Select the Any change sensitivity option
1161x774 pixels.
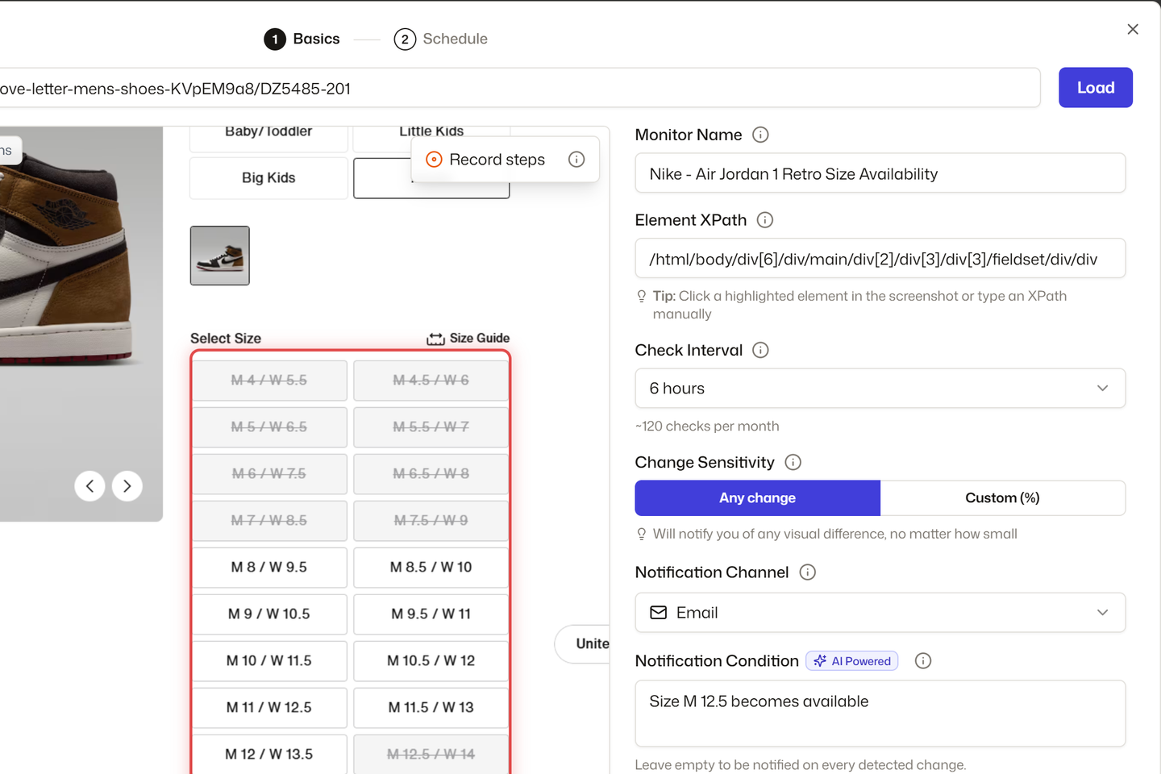point(758,498)
